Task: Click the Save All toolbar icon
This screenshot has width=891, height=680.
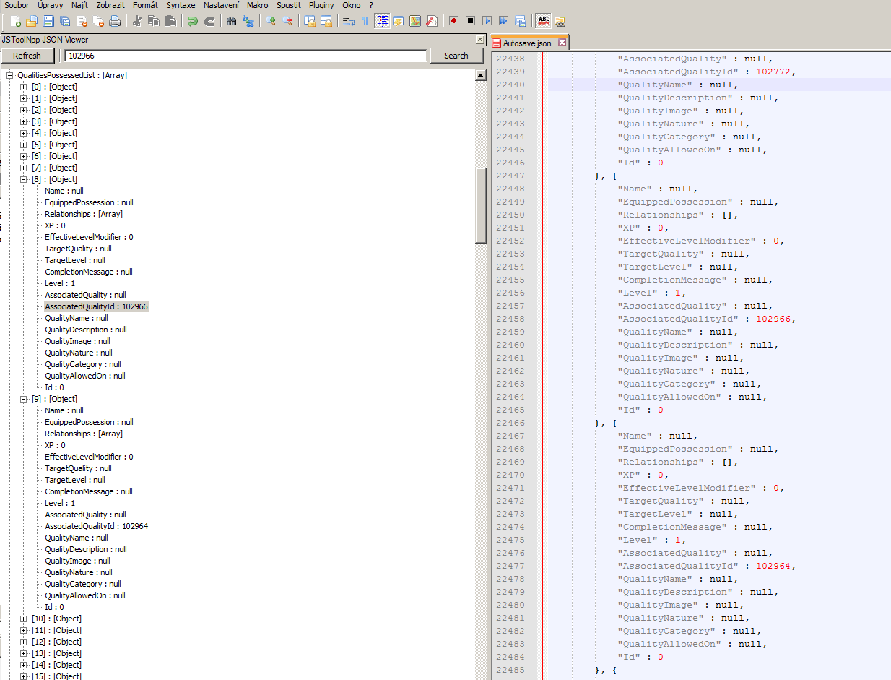Action: (x=65, y=21)
